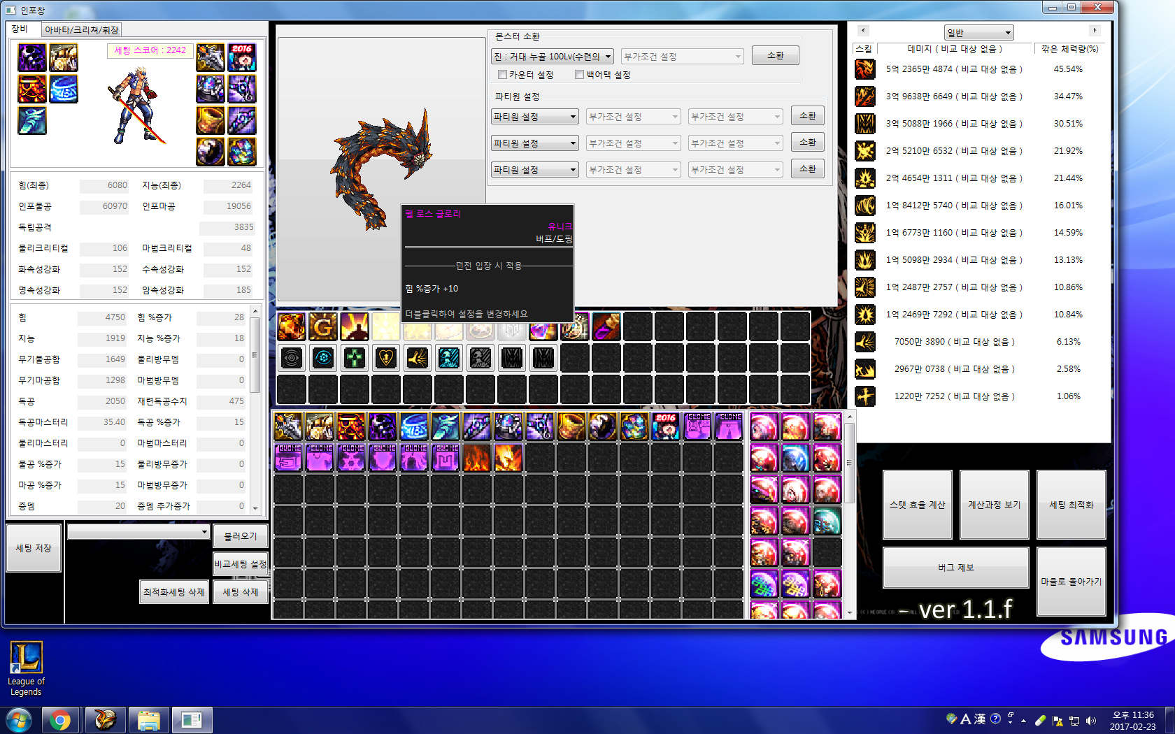Image resolution: width=1175 pixels, height=734 pixels.
Task: Click the equipped dark magic stone orb
Action: pyautogui.click(x=211, y=152)
